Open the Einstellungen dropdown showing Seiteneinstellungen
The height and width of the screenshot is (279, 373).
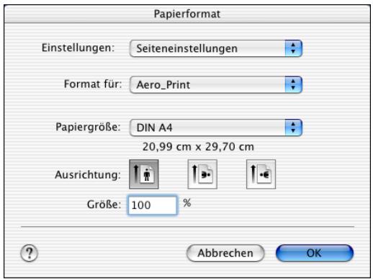[x=216, y=48]
